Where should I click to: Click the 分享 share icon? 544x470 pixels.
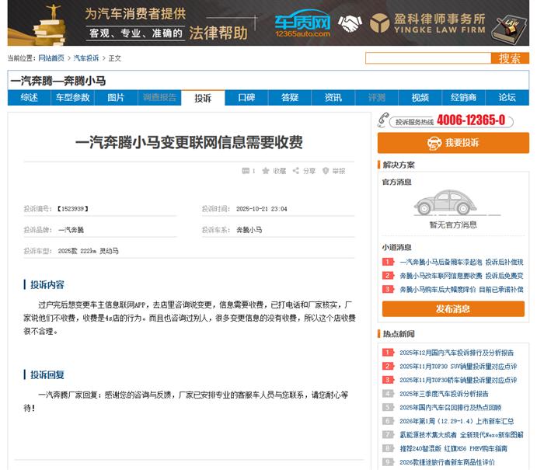(x=295, y=171)
